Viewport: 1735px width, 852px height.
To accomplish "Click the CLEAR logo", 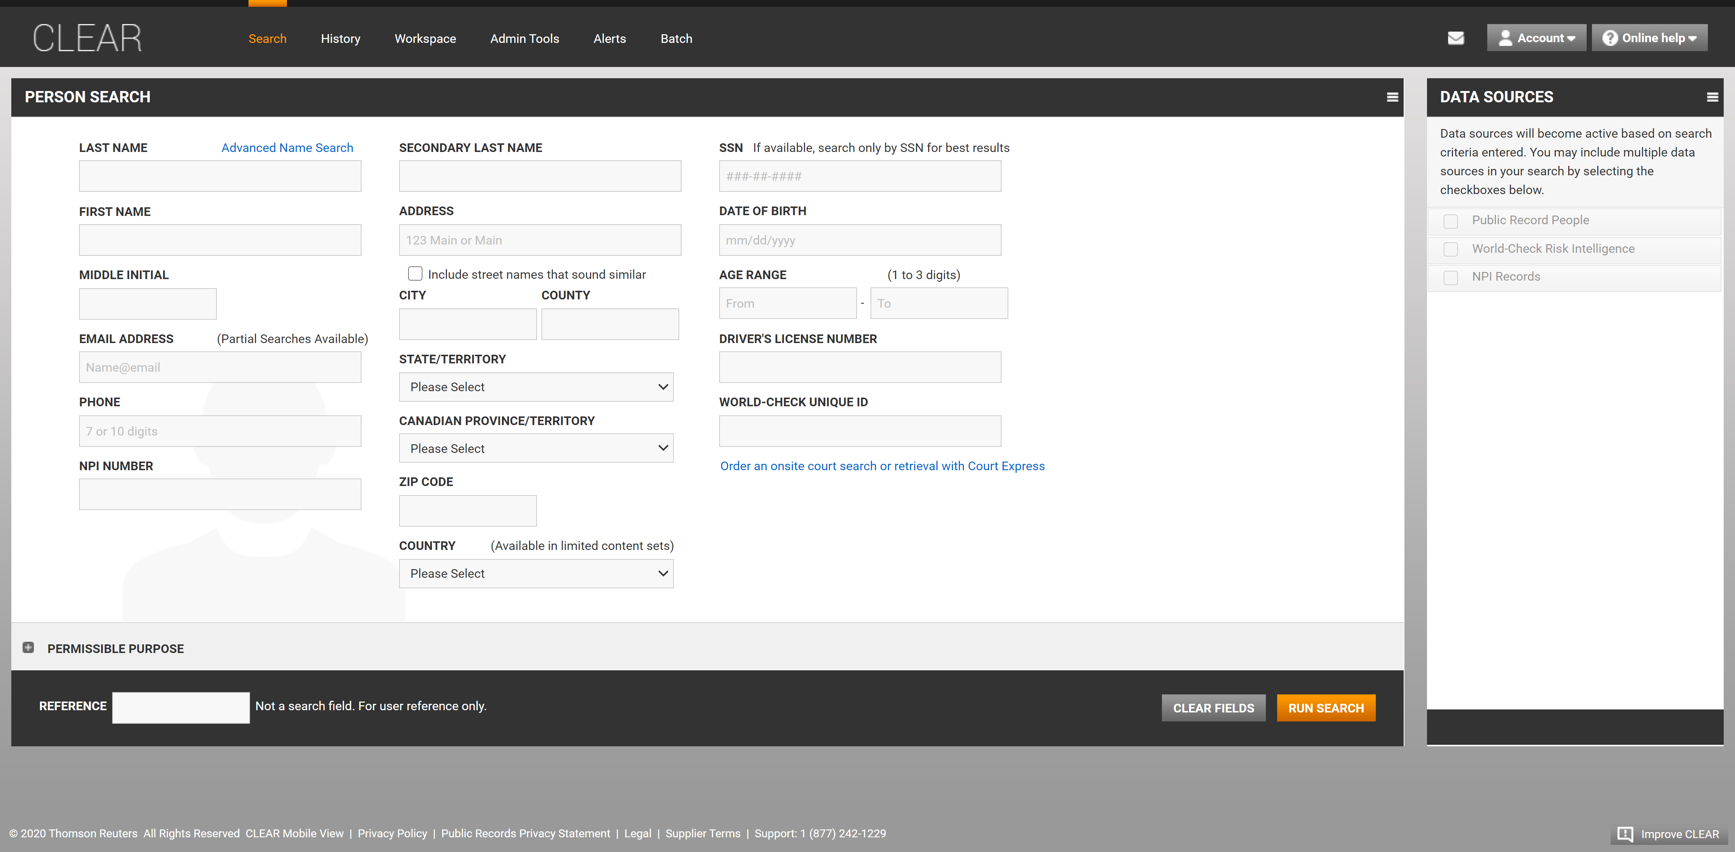I will (88, 38).
